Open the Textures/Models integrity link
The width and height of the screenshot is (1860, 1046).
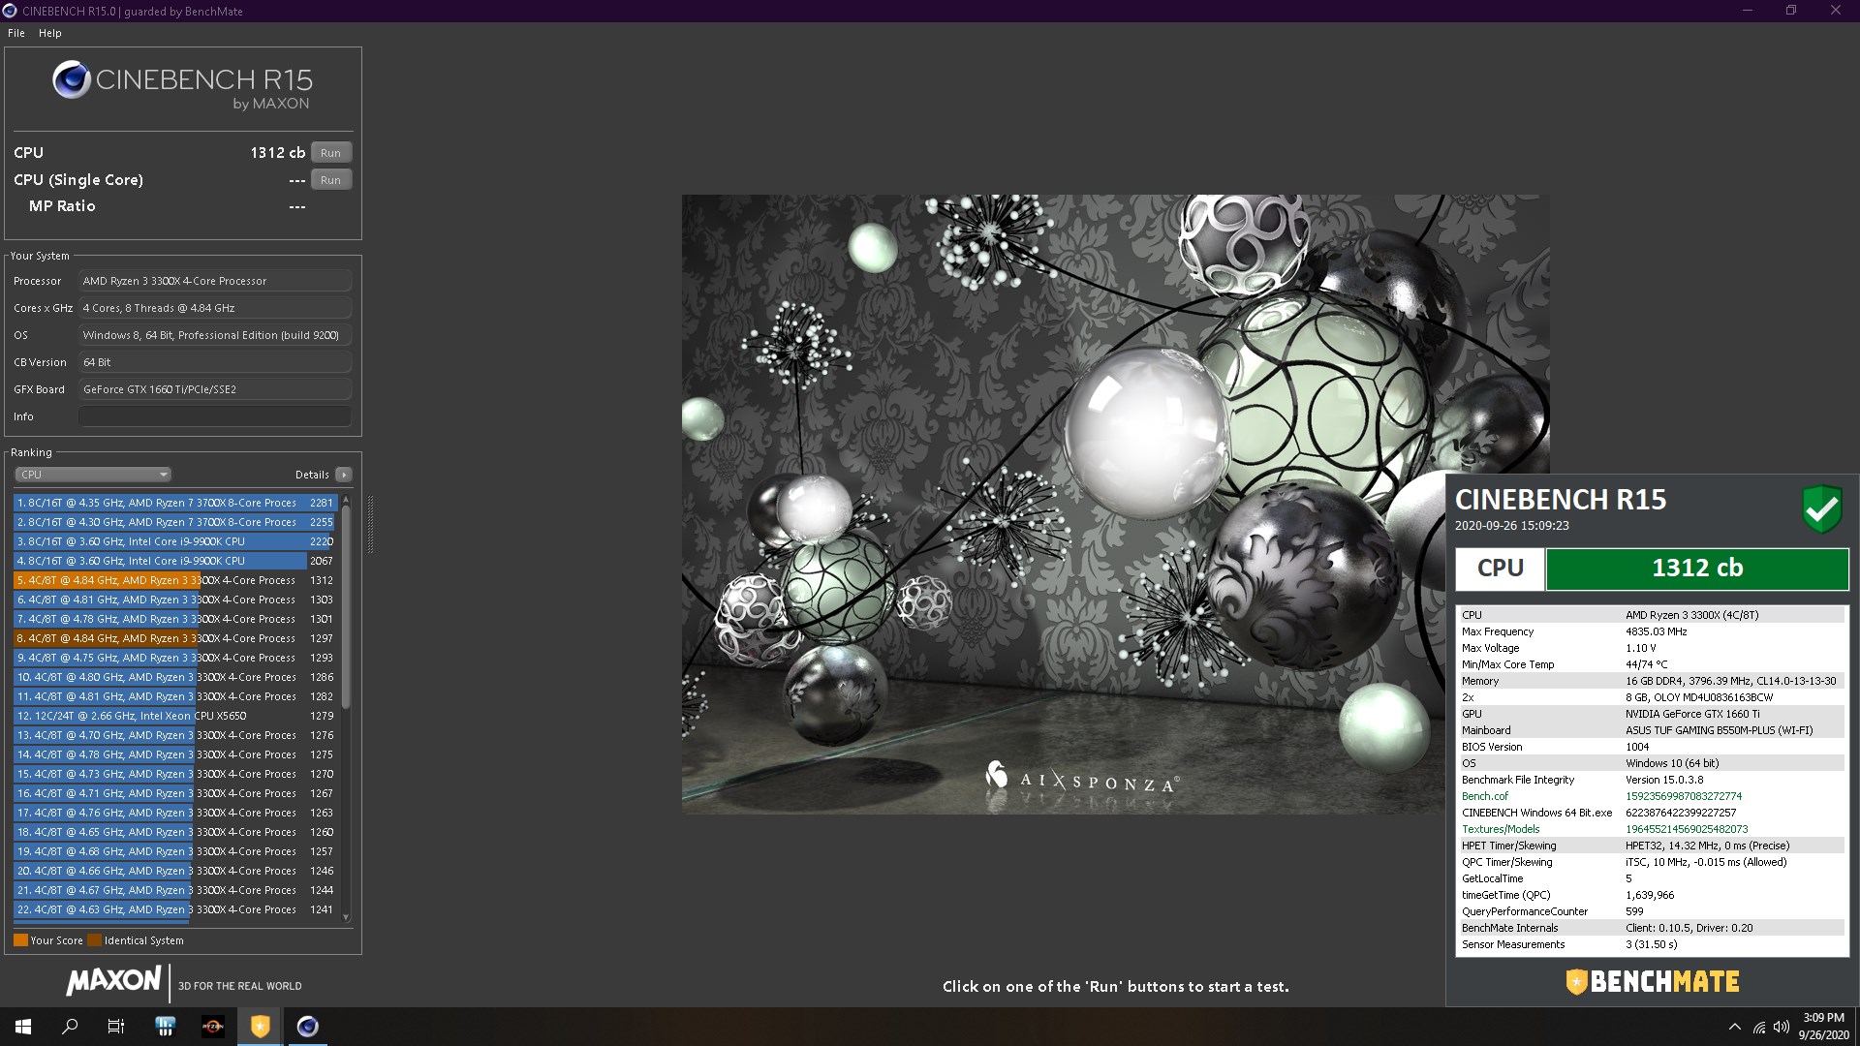[1501, 829]
